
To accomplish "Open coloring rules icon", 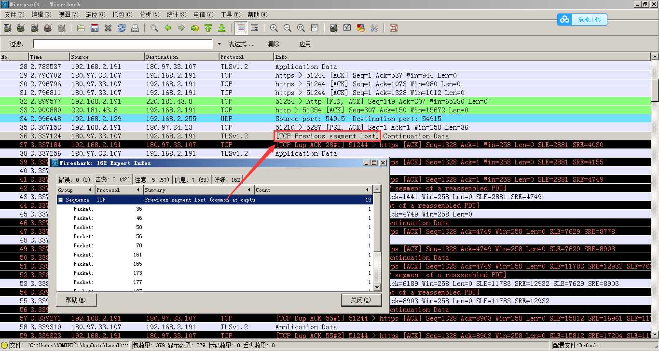I will 360,28.
